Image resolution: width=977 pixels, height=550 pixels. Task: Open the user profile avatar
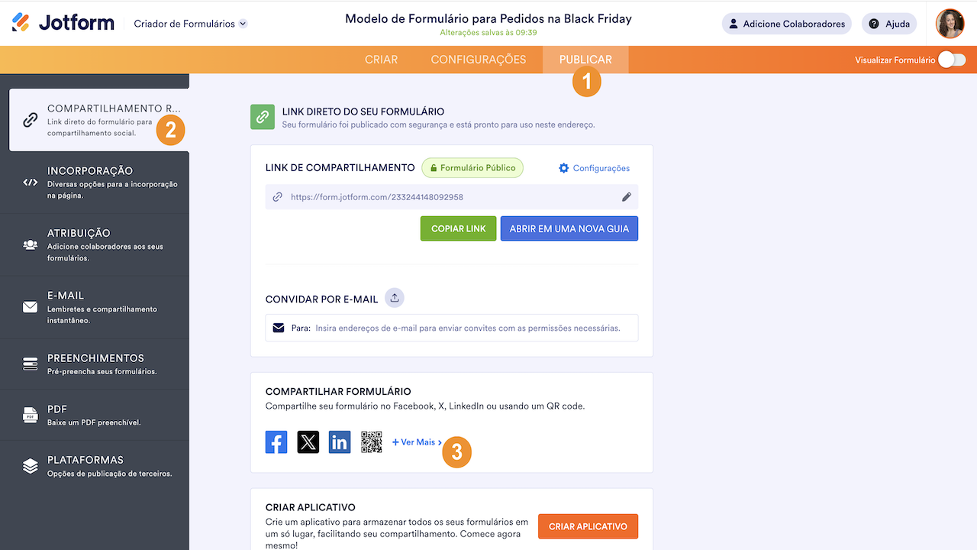(950, 24)
